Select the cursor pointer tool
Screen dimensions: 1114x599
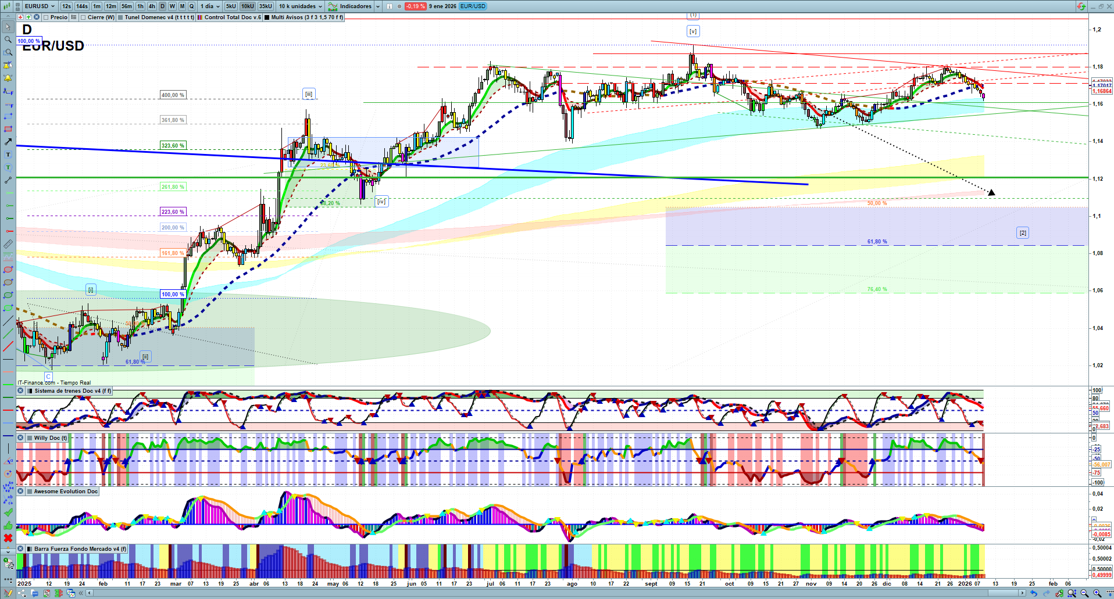(x=8, y=27)
